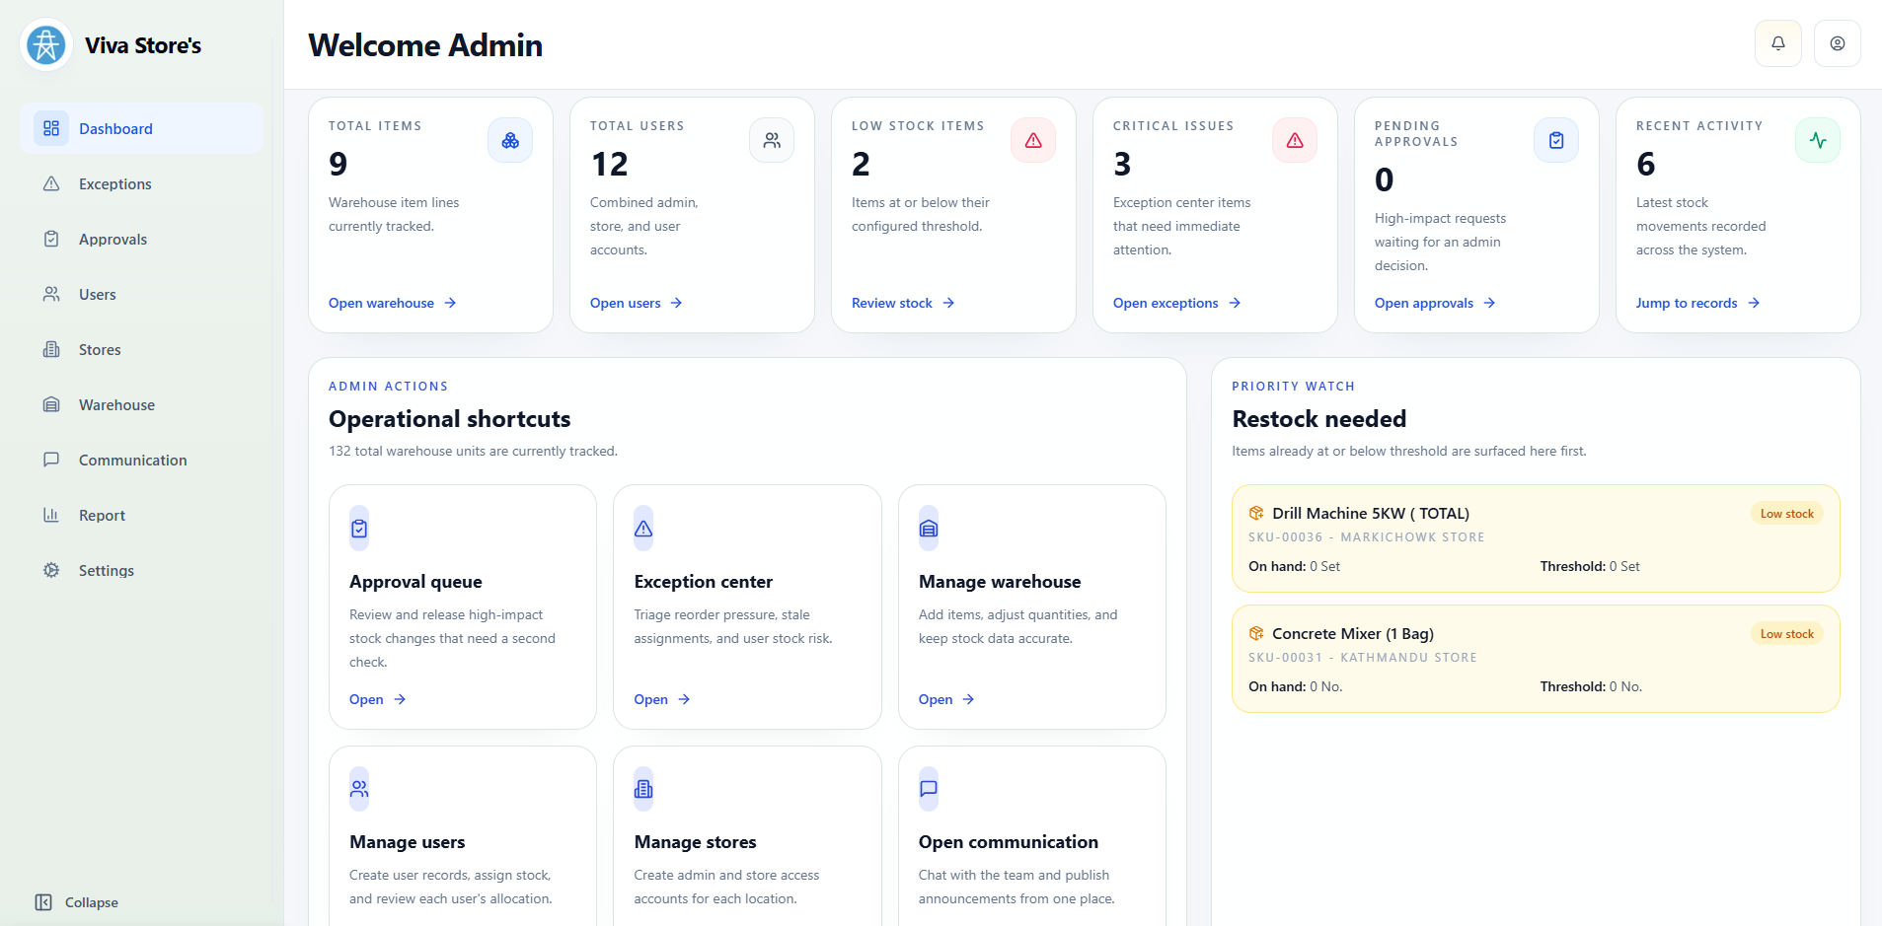This screenshot has width=1882, height=926.
Task: Click Open link in Exception center card
Action: (661, 699)
